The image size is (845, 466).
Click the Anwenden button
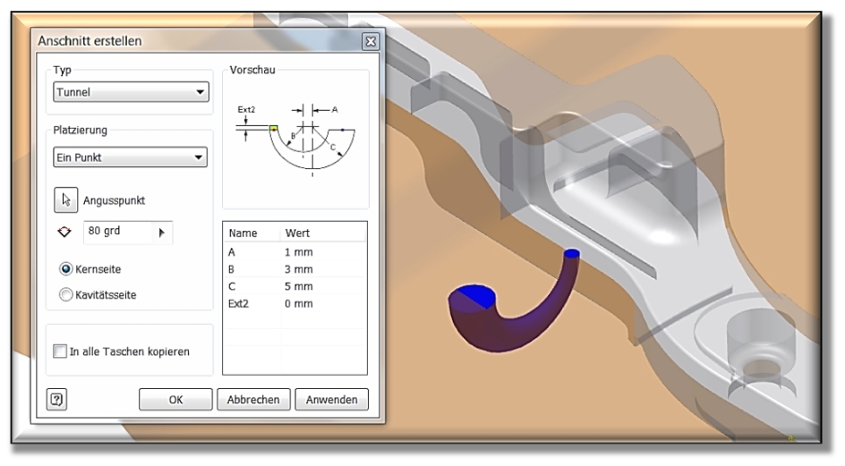[x=331, y=400]
